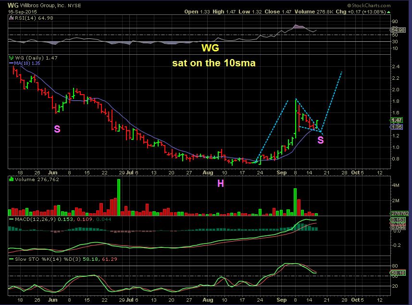Click the WG (Daily) 1.47 legend
Image resolution: width=412 pixels, height=305 pixels.
pyautogui.click(x=36, y=58)
